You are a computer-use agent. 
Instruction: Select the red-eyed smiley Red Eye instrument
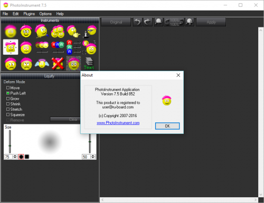pyautogui.click(x=26, y=47)
